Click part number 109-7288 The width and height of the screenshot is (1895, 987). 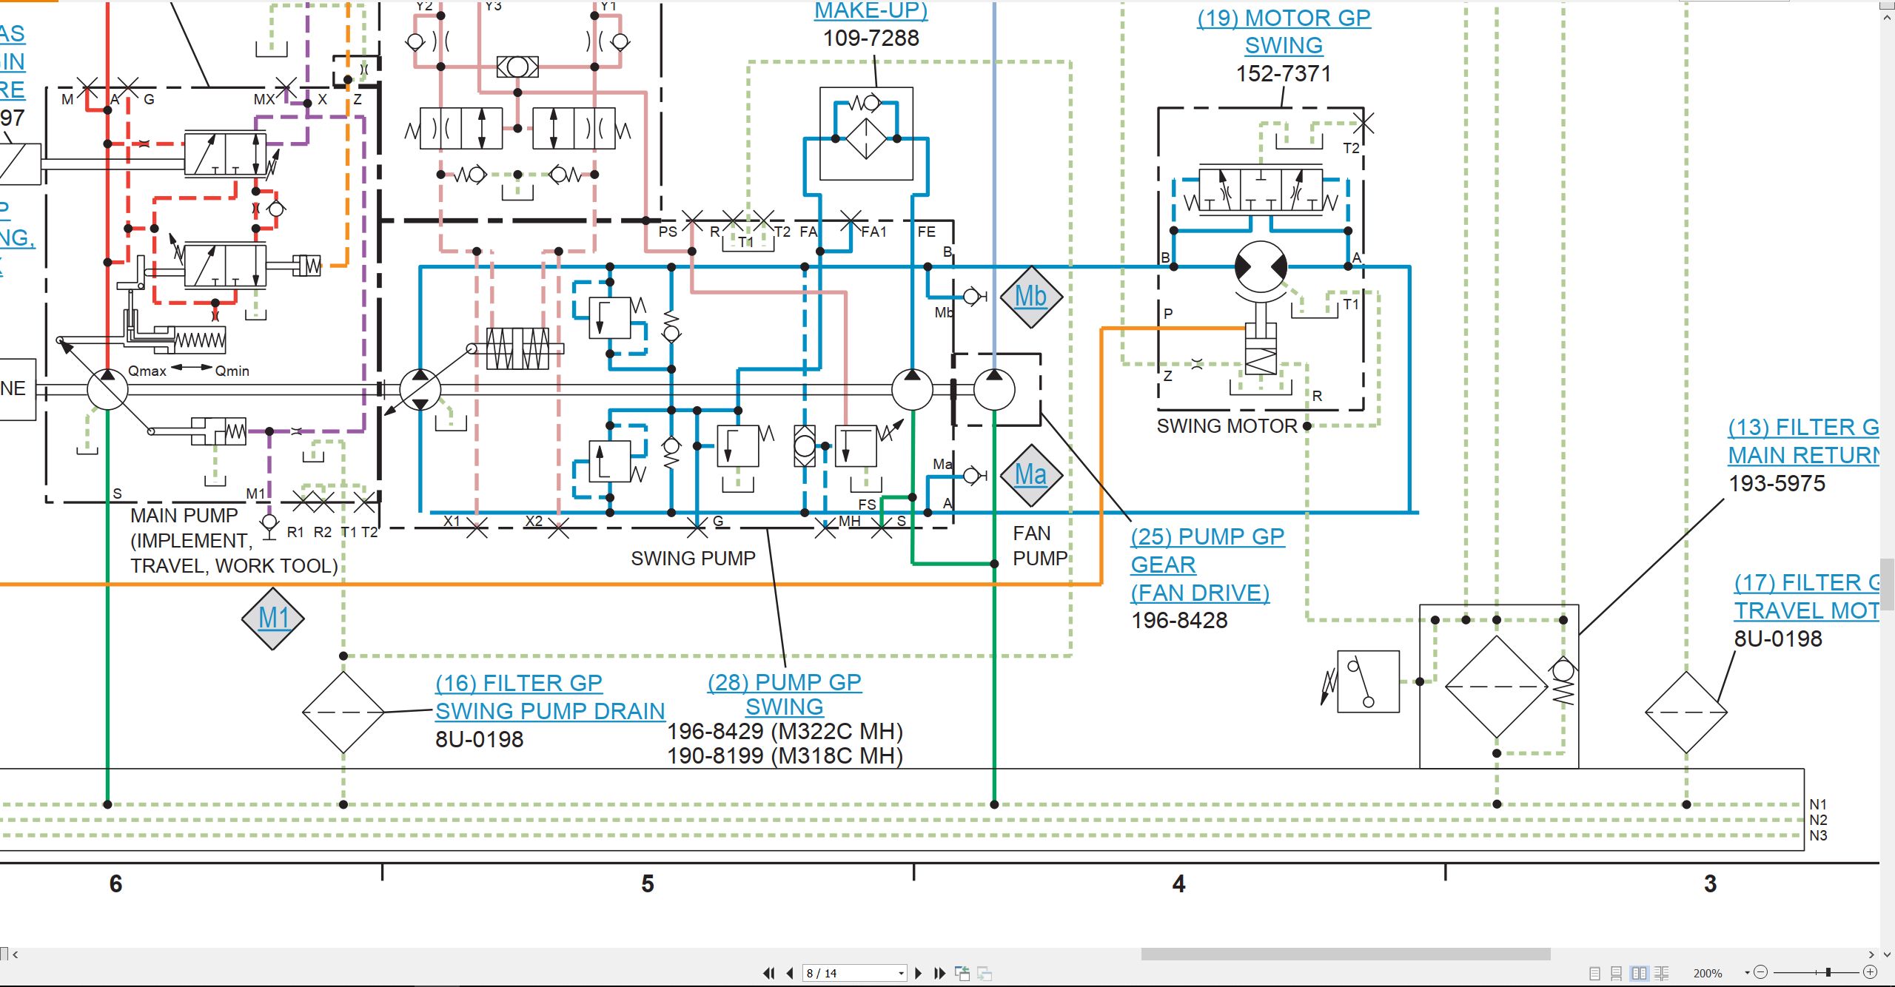871,38
